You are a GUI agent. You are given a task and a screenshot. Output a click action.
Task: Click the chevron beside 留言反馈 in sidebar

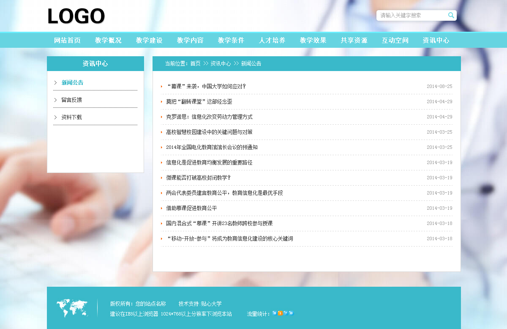55,100
